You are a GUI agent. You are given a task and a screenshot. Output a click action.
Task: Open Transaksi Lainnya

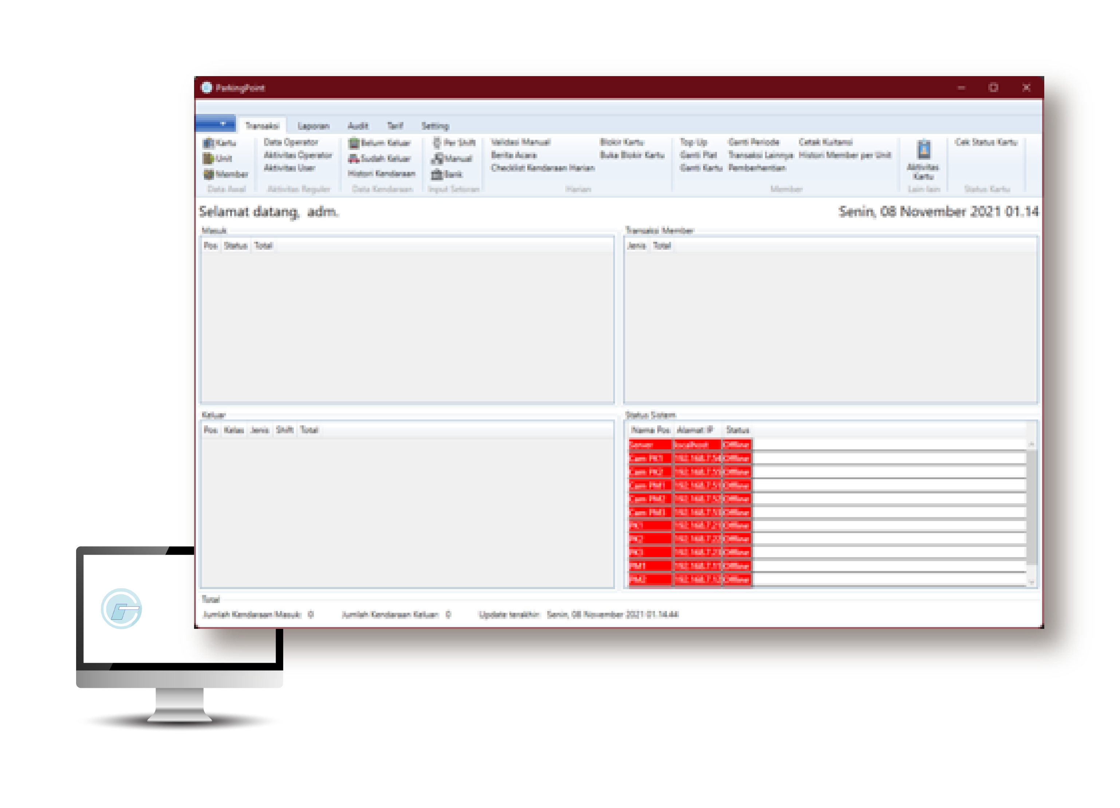pyautogui.click(x=761, y=155)
